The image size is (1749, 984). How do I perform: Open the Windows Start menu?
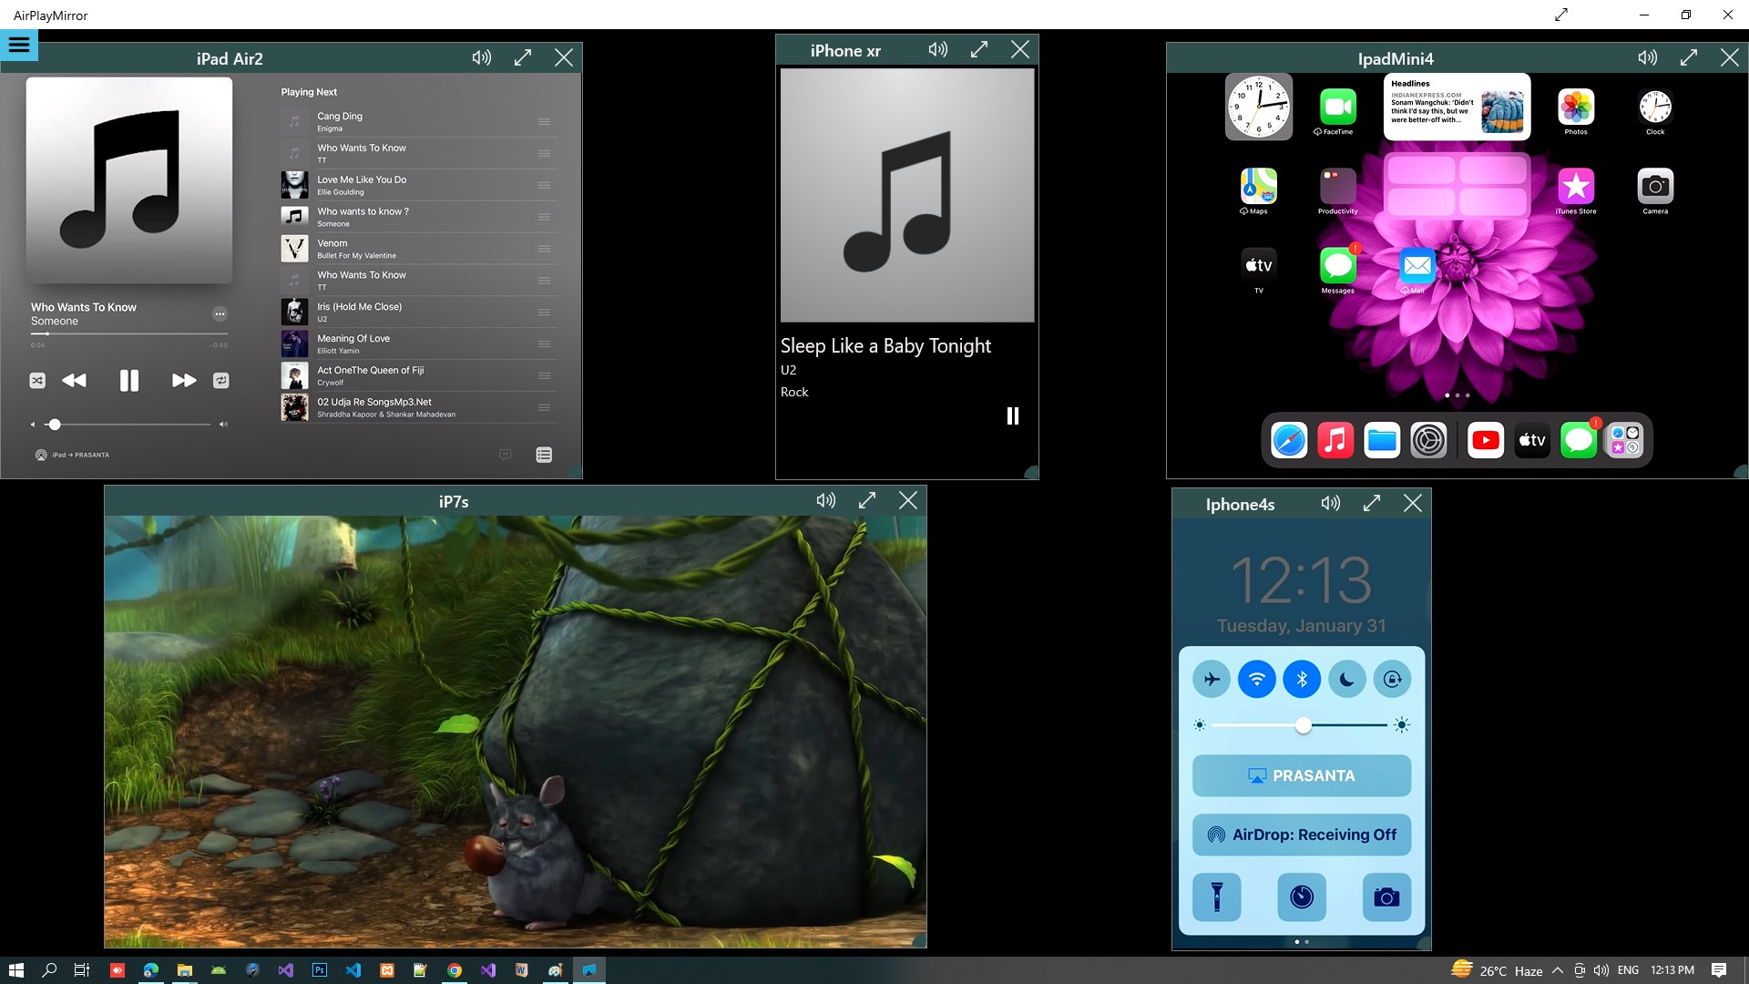click(x=16, y=970)
